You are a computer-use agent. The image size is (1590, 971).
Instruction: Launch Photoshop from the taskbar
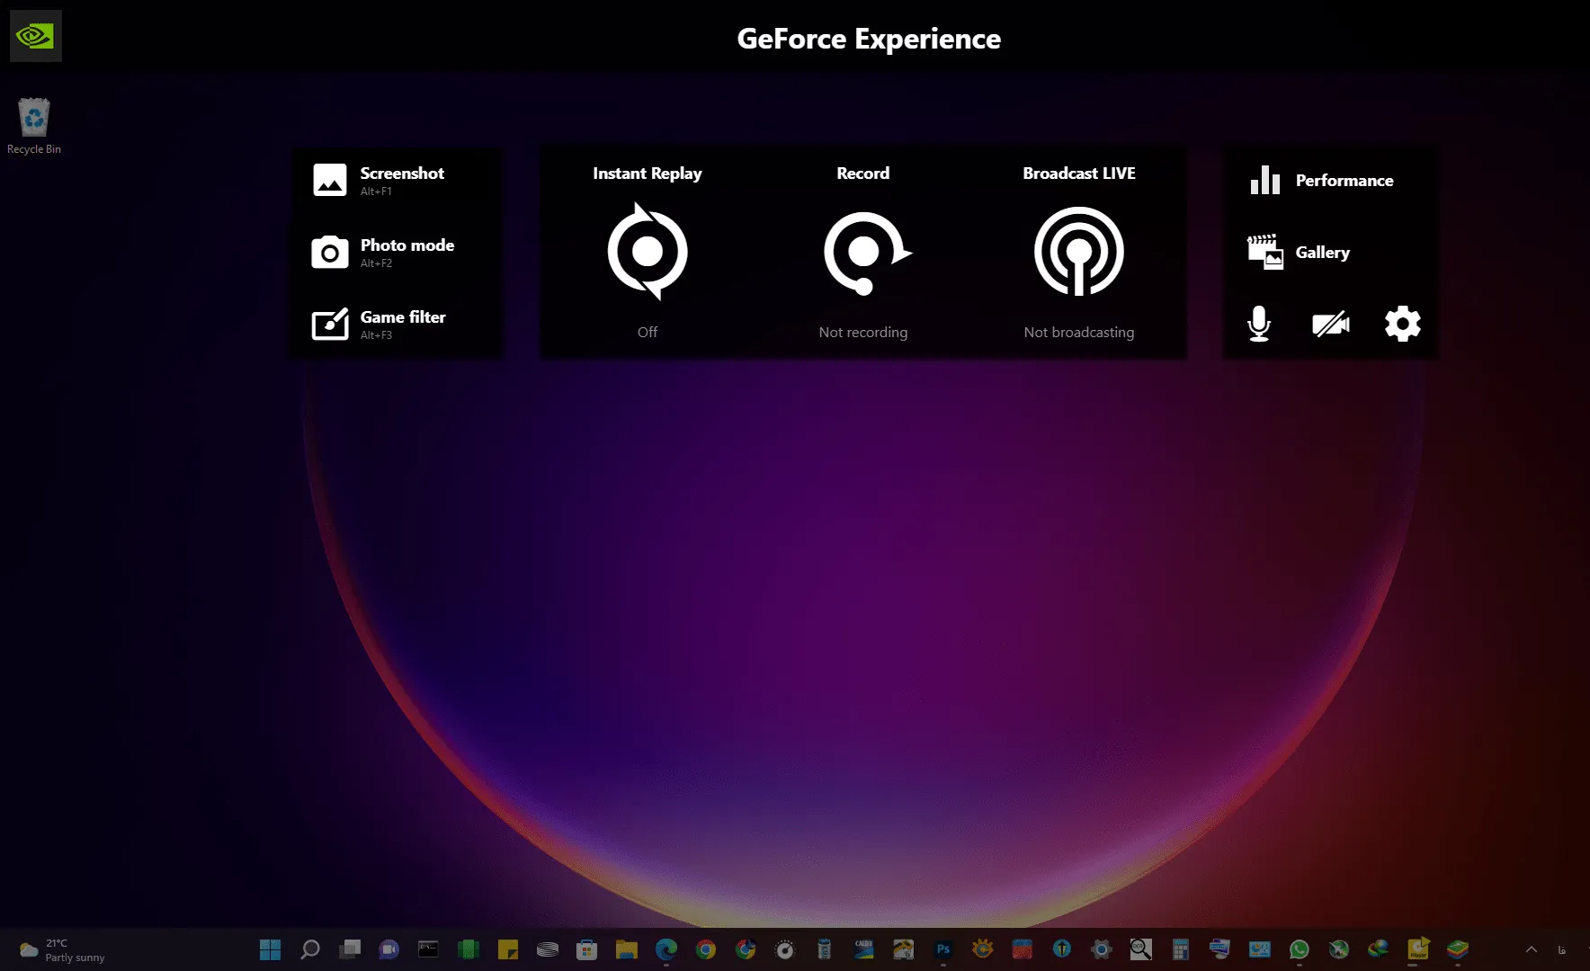943,949
